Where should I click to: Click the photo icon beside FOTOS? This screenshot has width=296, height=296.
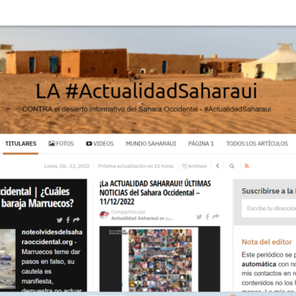(52, 144)
